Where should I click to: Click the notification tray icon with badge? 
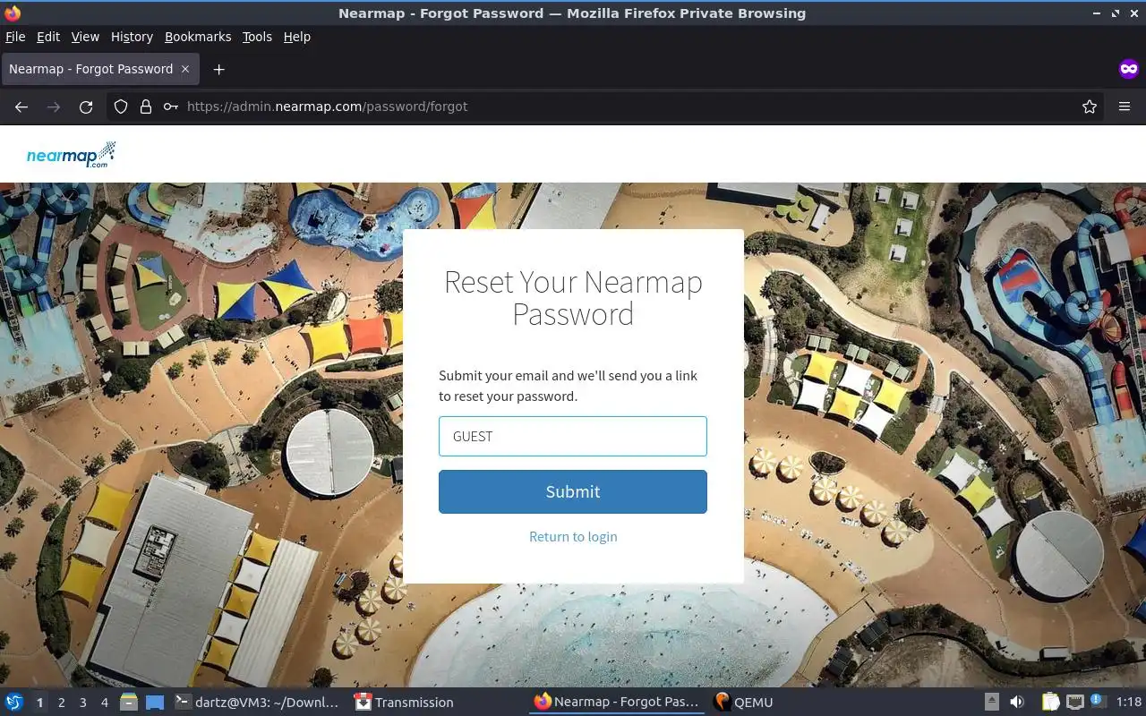(1099, 701)
